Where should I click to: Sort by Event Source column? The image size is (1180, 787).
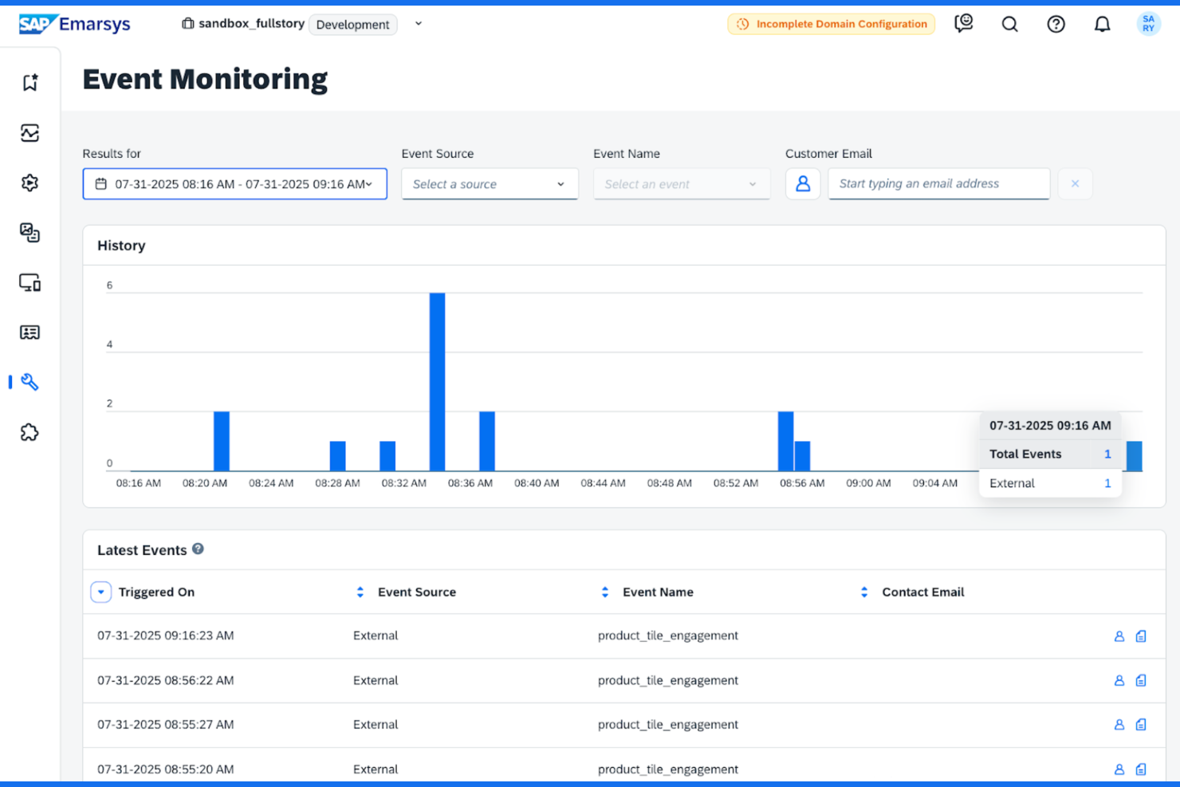(x=360, y=592)
